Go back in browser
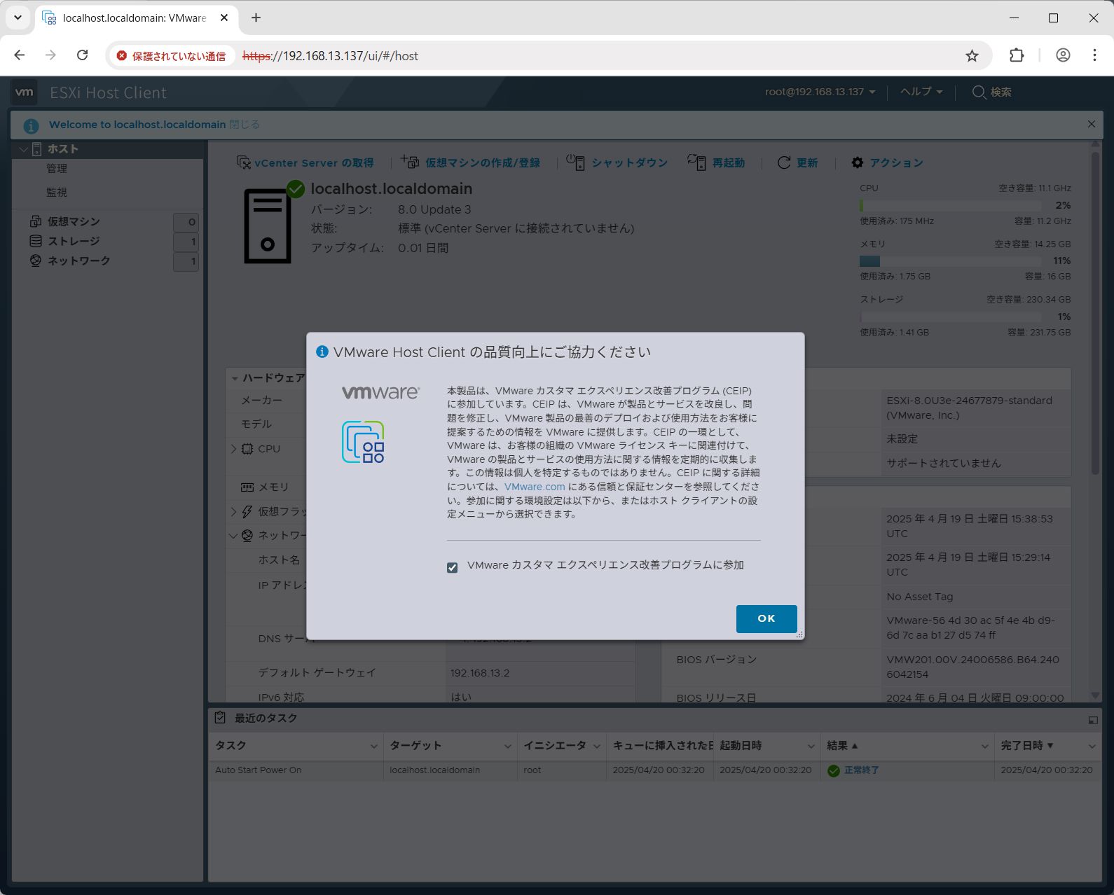This screenshot has width=1114, height=895. click(x=20, y=55)
